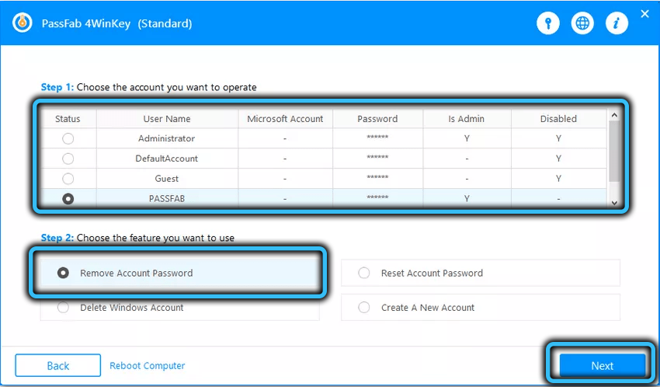Click the DefaultAccount row Disabled cell
The height and width of the screenshot is (387, 660).
558,159
